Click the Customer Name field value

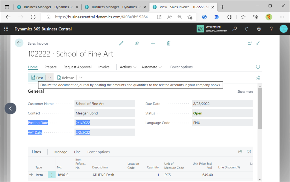coord(105,103)
